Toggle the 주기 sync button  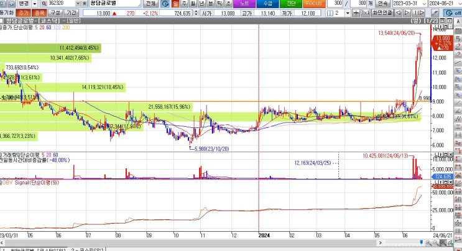(x=23, y=13)
